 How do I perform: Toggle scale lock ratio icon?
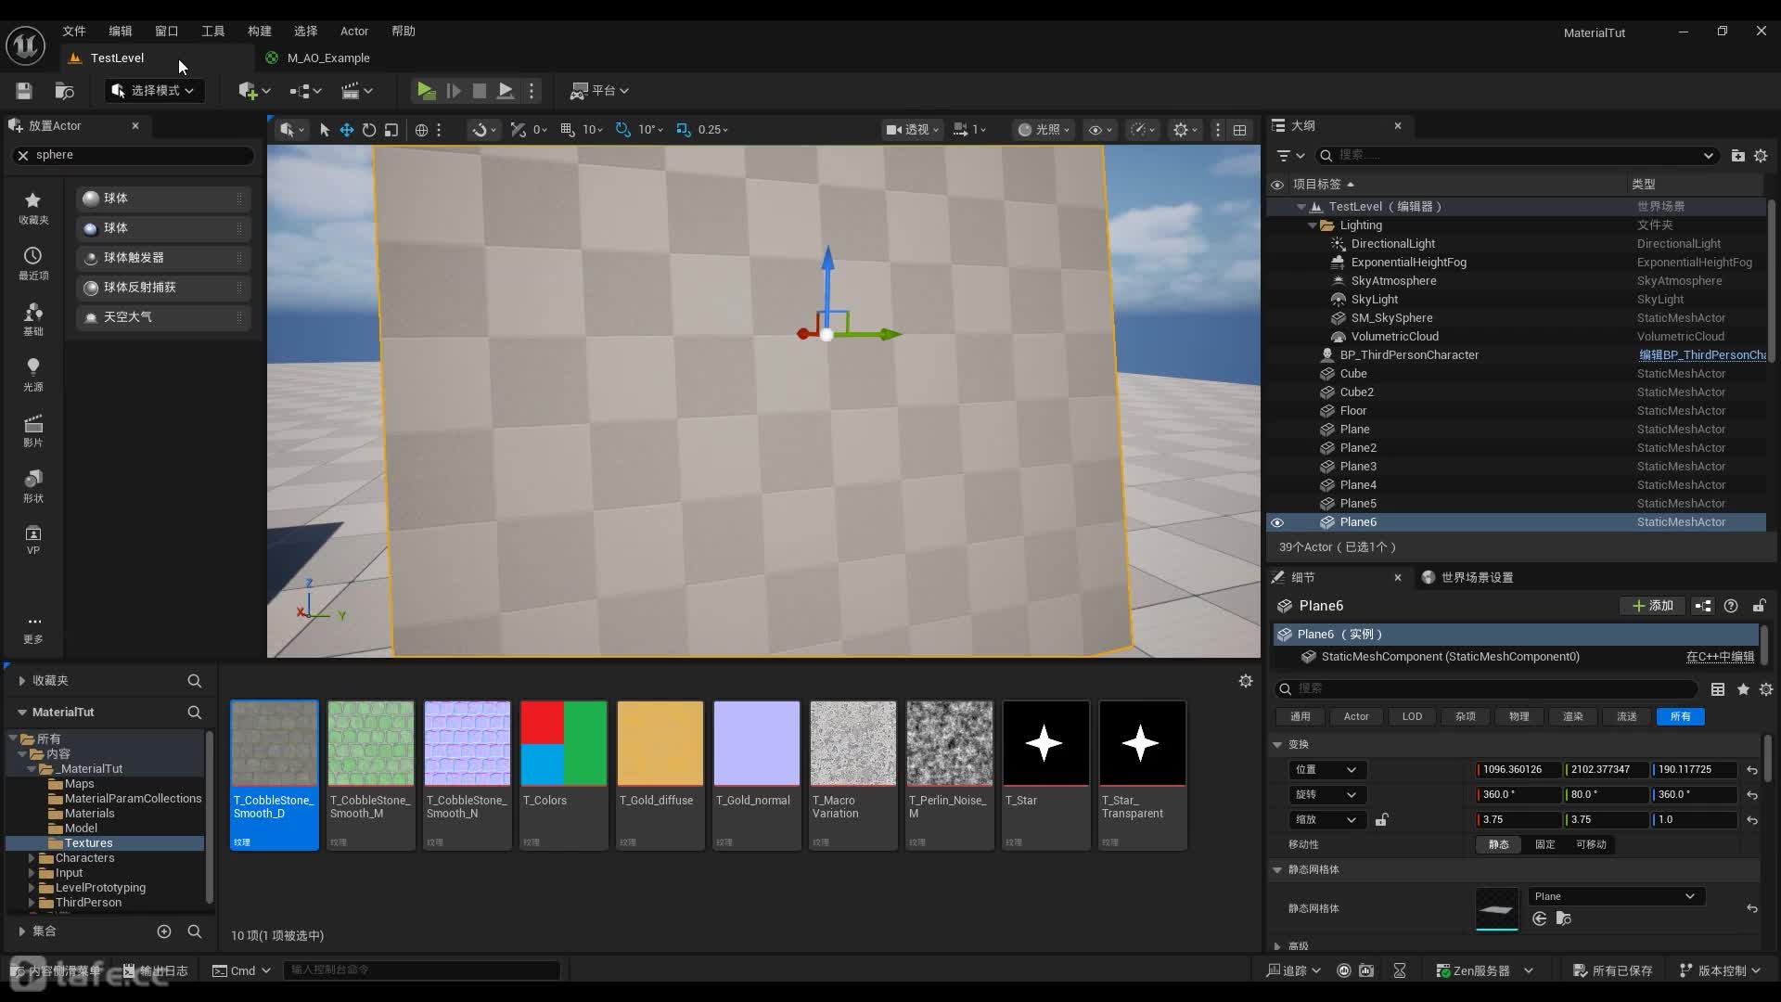coord(1381,819)
